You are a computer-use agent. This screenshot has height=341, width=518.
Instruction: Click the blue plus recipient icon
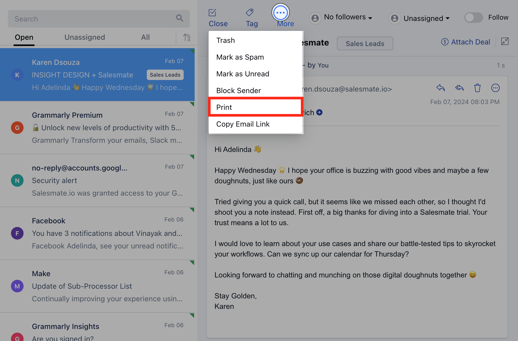pos(319,112)
